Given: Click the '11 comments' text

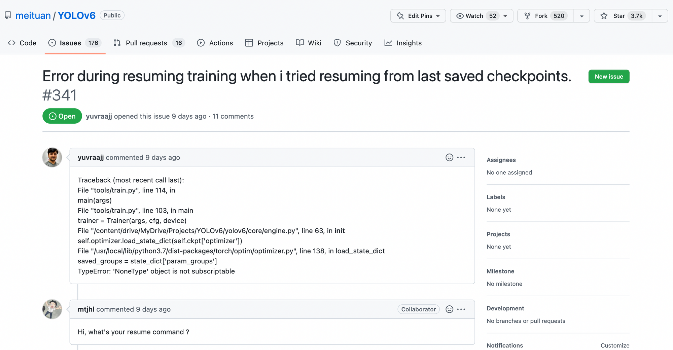Looking at the screenshot, I should click(x=233, y=116).
